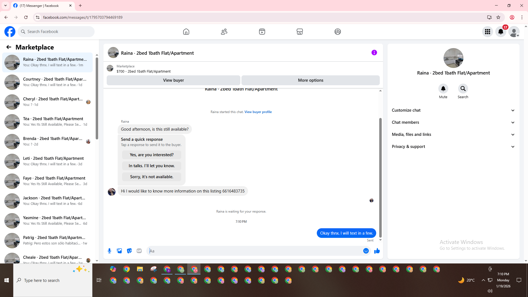
Task: Send a thumbs-up like
Action: pos(377,251)
